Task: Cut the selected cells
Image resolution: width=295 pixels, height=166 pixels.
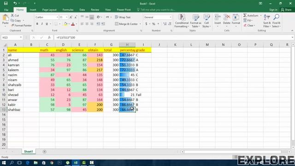Action: pyautogui.click(x=15, y=15)
